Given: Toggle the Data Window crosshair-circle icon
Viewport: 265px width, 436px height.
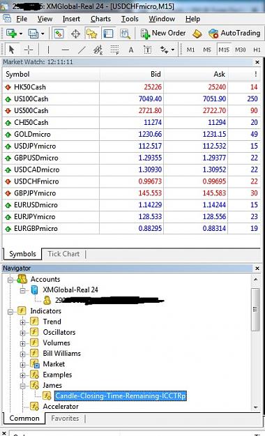Looking at the screenshot, I should (x=75, y=34).
